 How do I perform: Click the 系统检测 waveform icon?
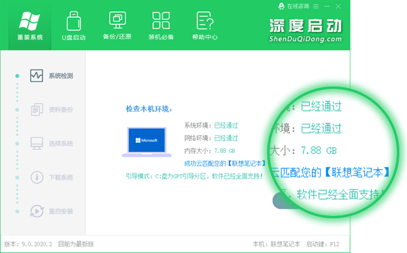pos(37,76)
